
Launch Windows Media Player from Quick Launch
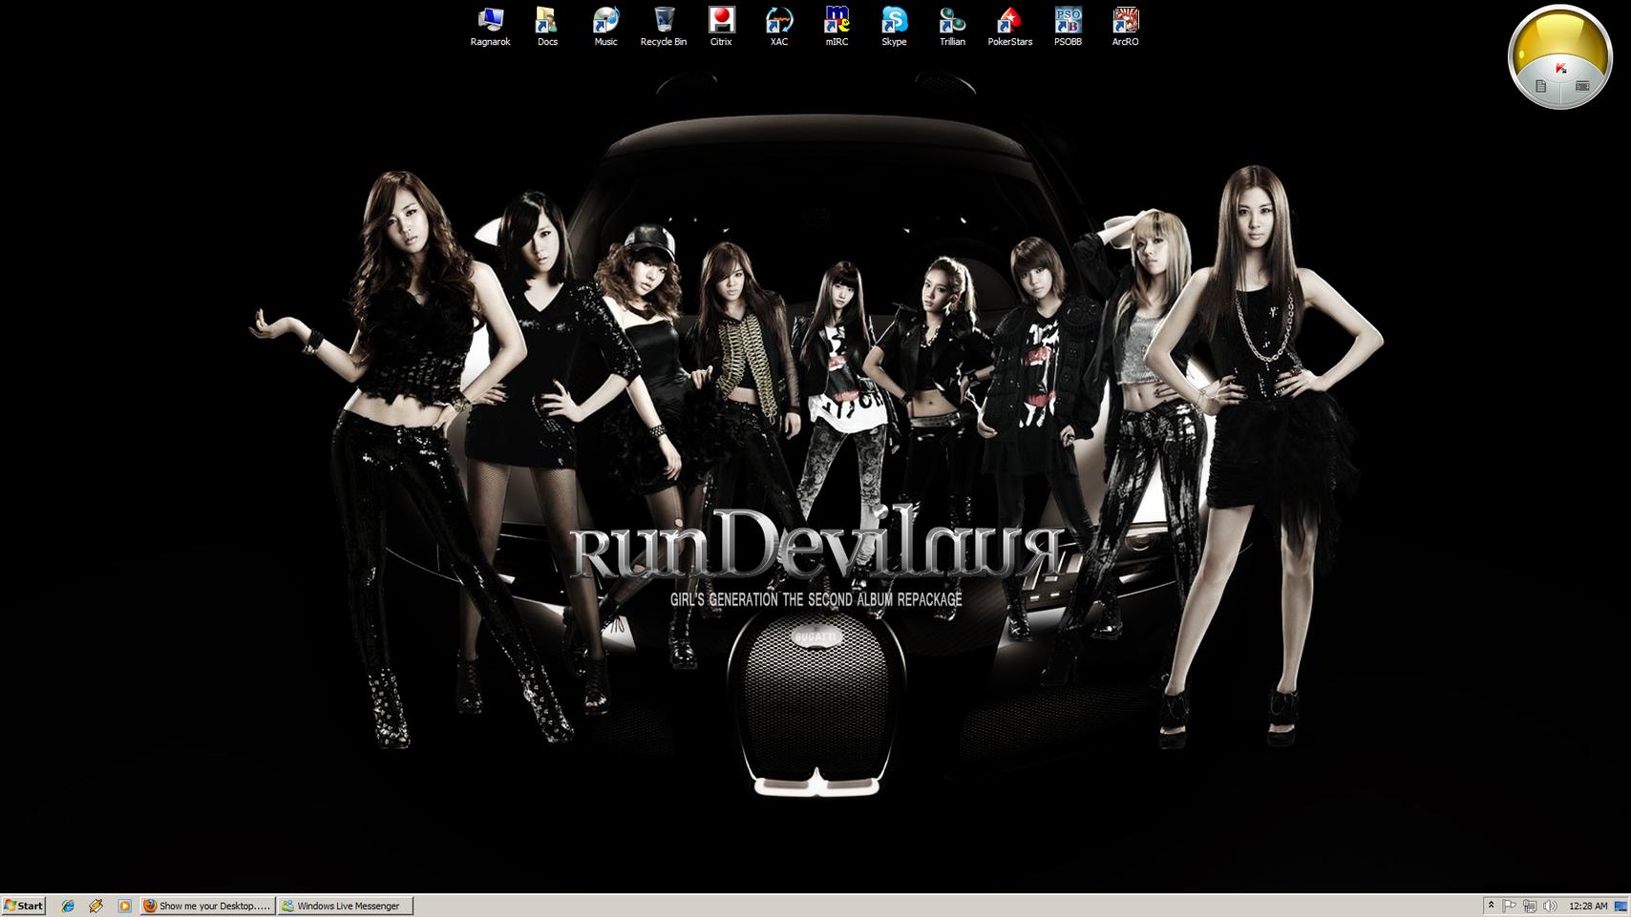coord(124,906)
